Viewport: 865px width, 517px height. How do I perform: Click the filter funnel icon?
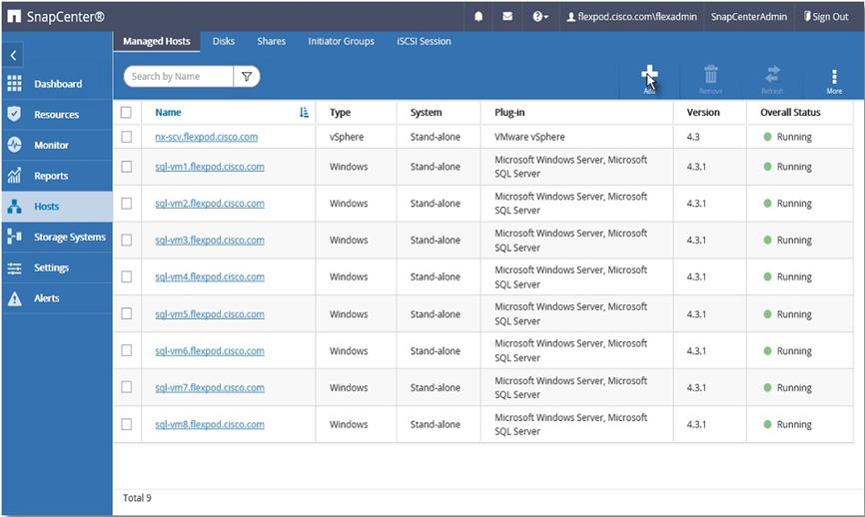(x=247, y=77)
